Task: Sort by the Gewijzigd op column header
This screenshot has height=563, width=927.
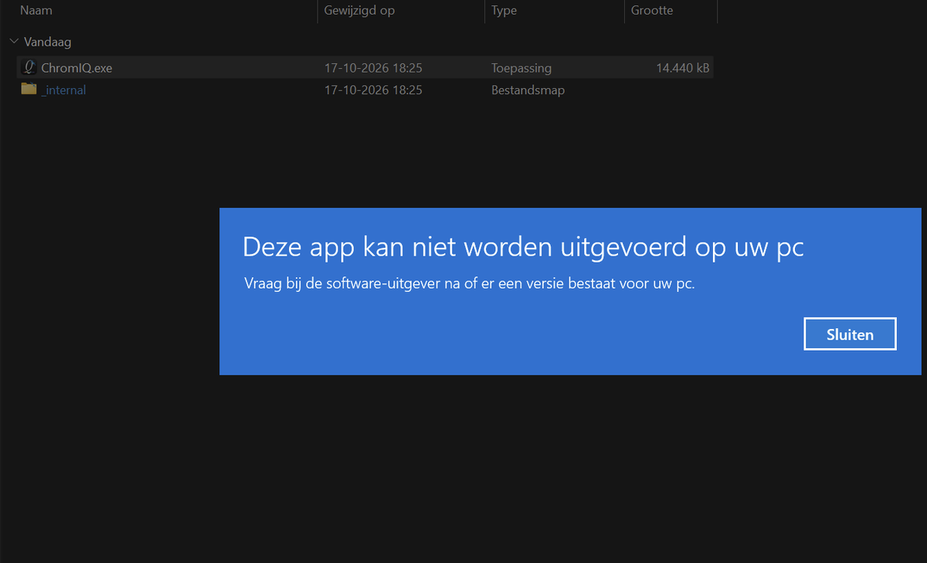Action: point(358,11)
